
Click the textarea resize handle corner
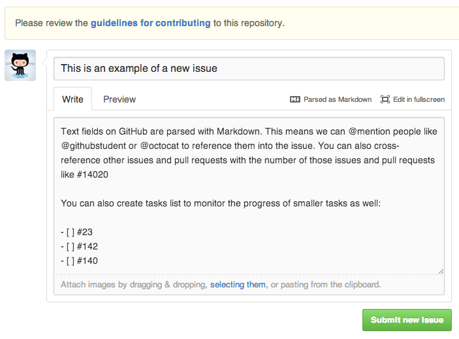[441, 271]
